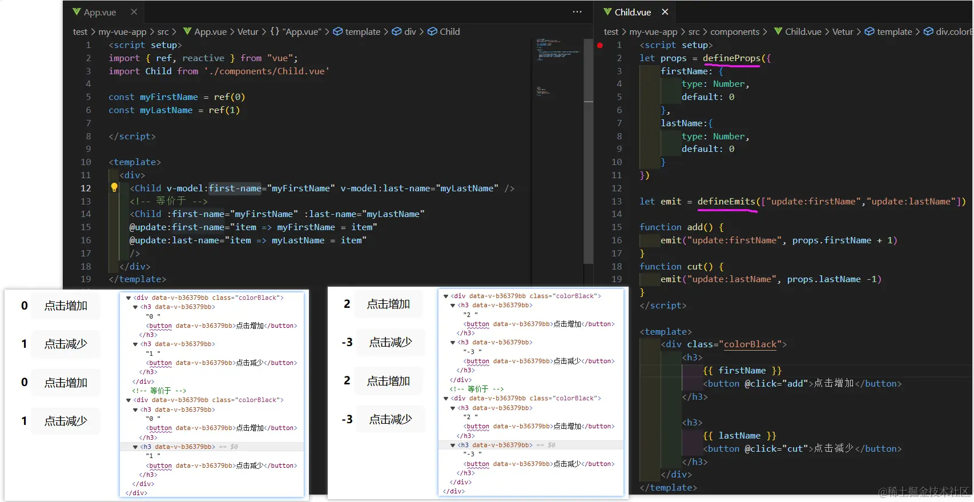Open the Vetur breadcrumb in the App.vue editor
The image size is (974, 502).
click(x=248, y=32)
